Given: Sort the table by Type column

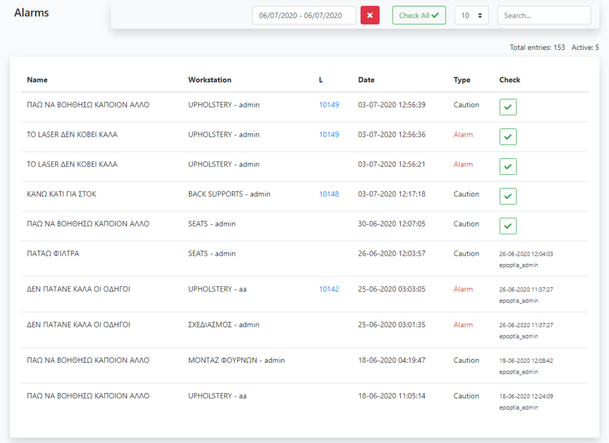Looking at the screenshot, I should [x=462, y=80].
